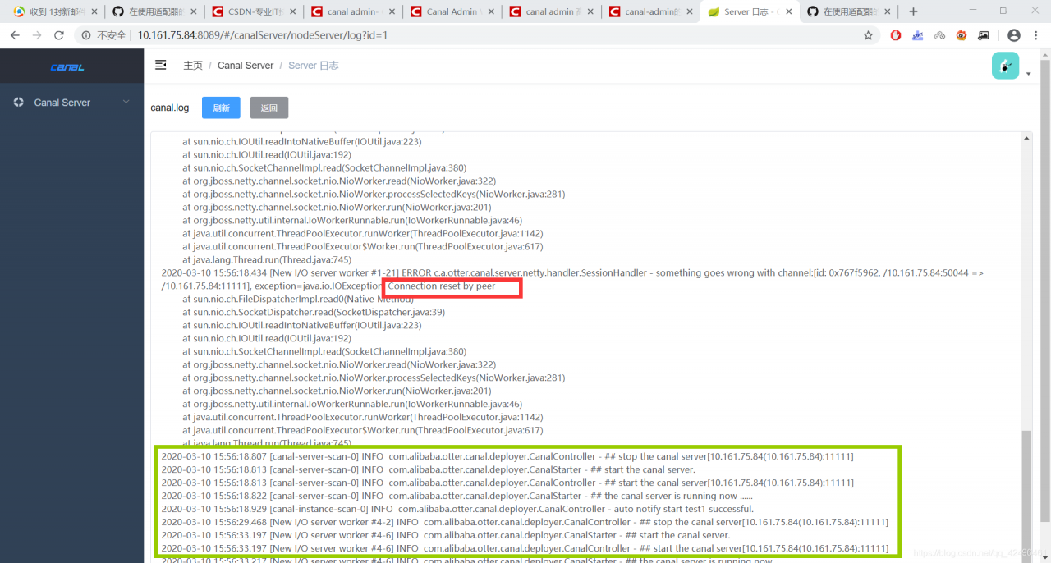Open the user avatar menu
Screen dimensions: 1051x563
pos(1005,66)
